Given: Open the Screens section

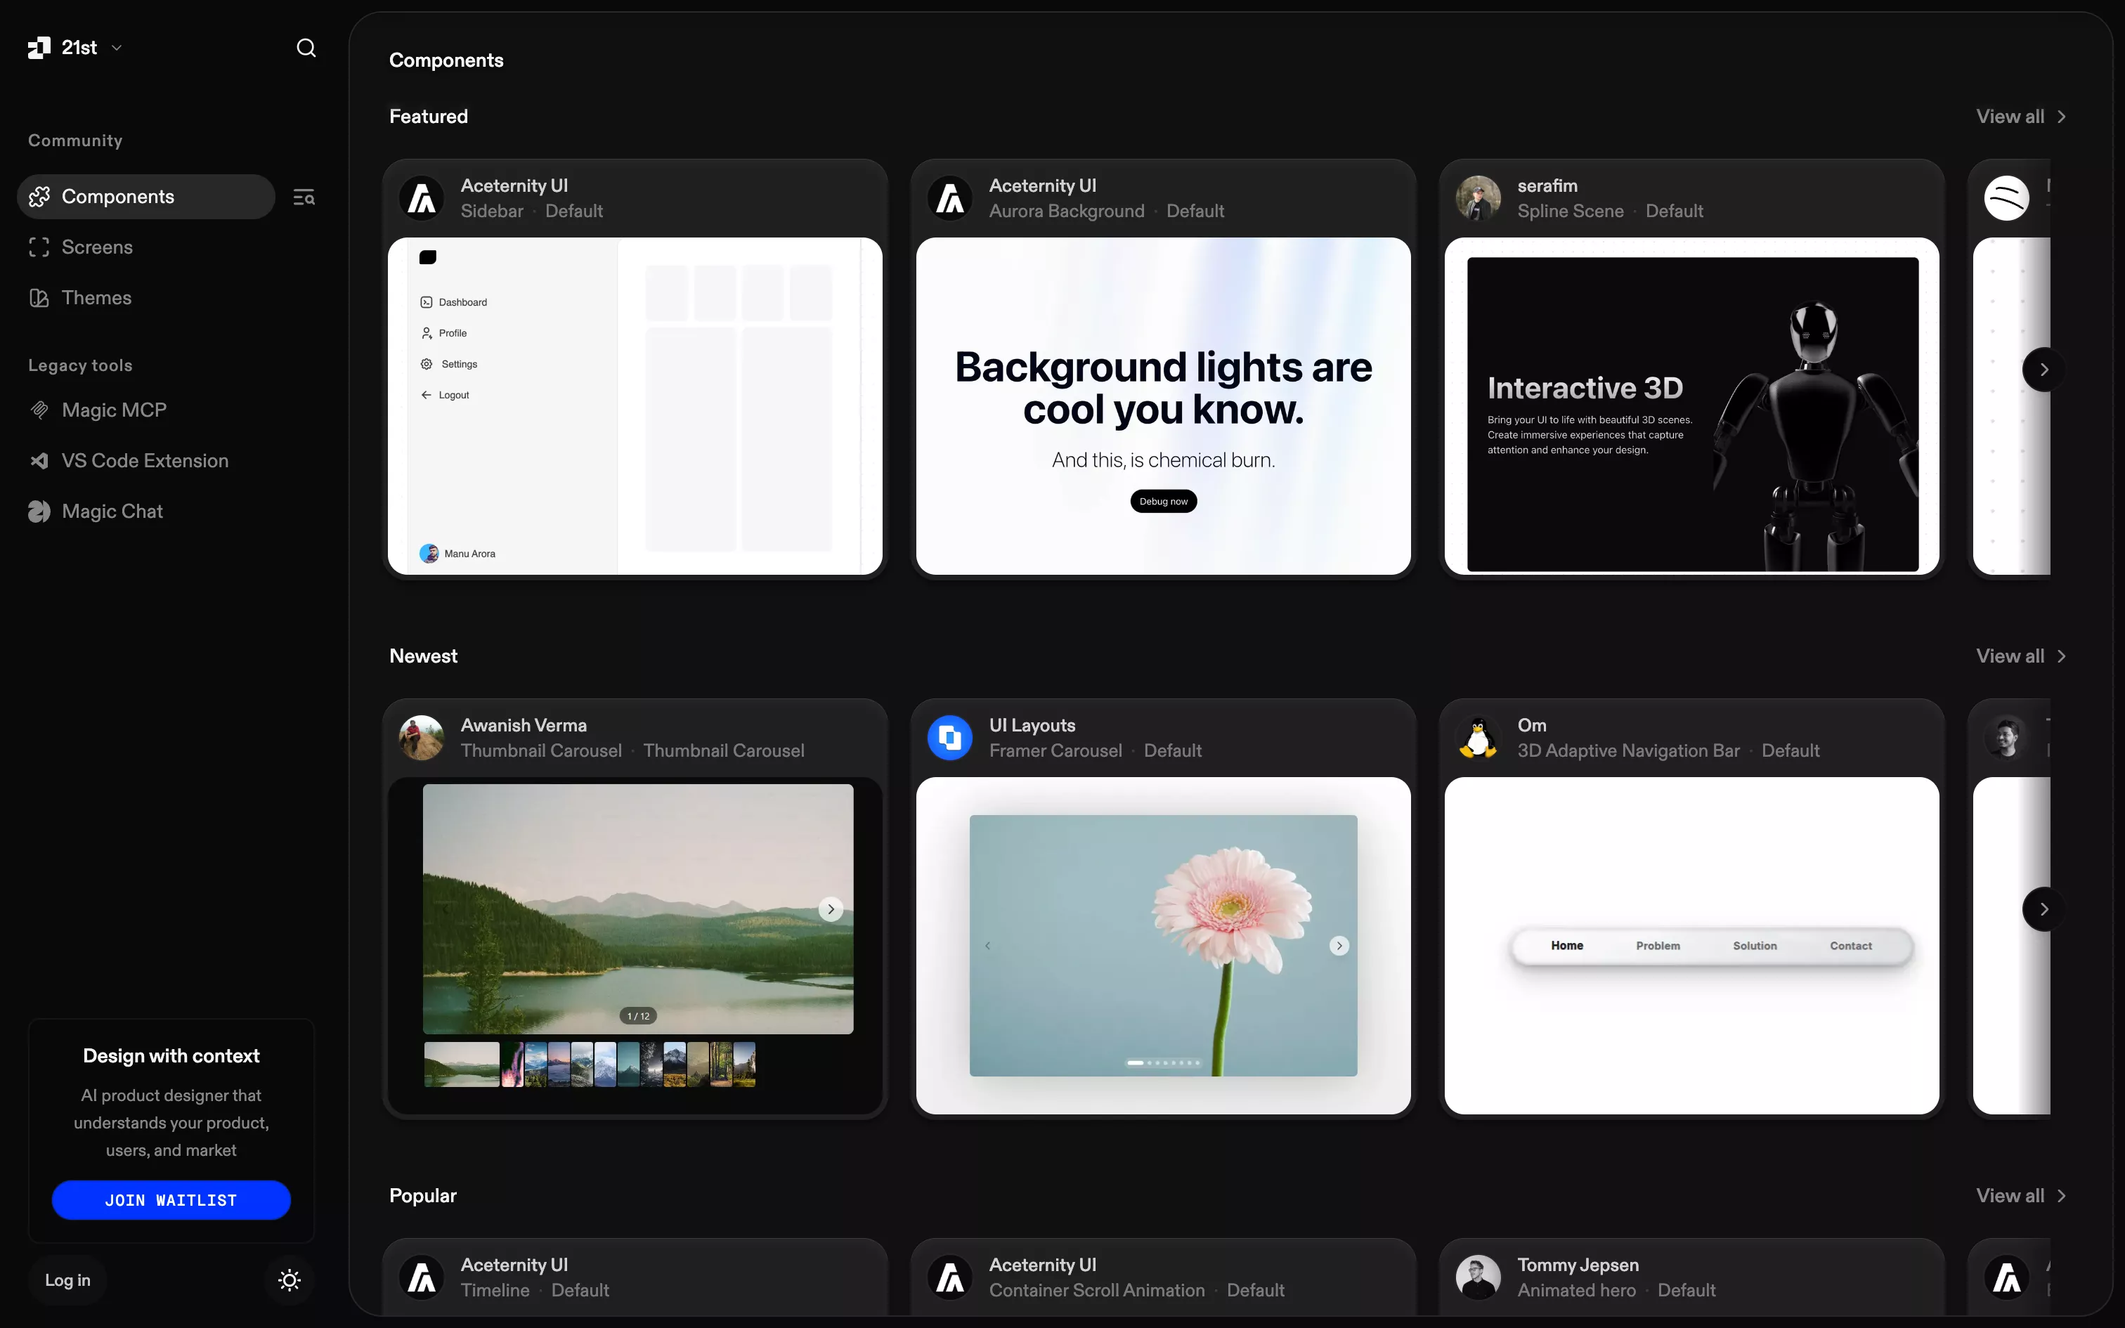Looking at the screenshot, I should pyautogui.click(x=96, y=247).
